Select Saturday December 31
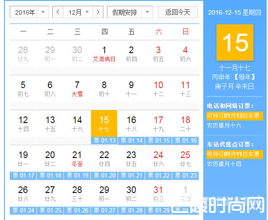Image resolution: width=268 pixels, height=220 pixels. coord(158,193)
